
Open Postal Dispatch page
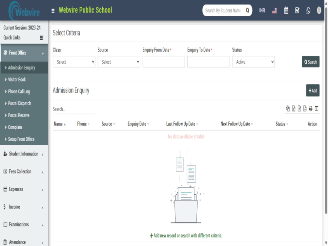[x=25, y=103]
